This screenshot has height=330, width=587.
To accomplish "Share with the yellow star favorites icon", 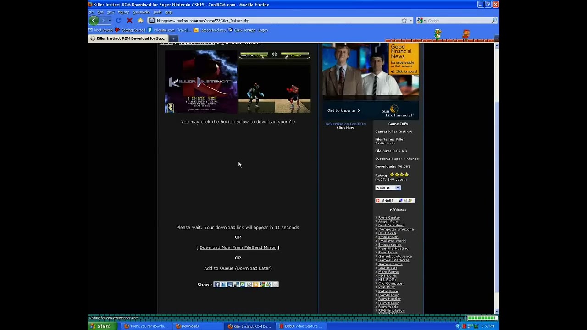I will click(x=255, y=285).
